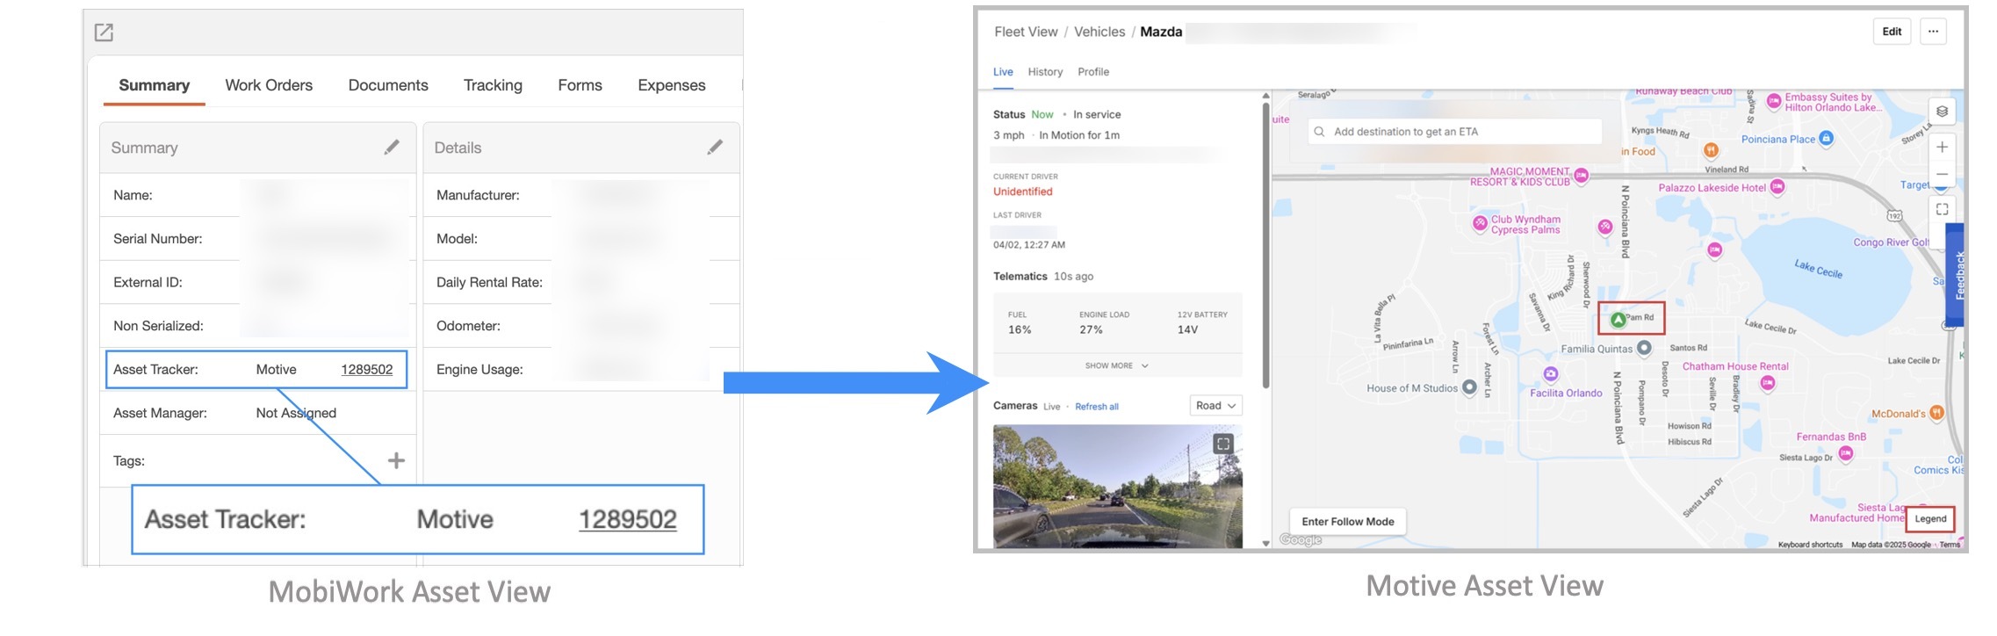
Task: Expand telematics with Show More
Action: click(1116, 365)
